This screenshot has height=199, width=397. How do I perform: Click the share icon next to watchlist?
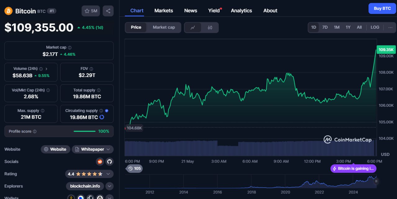click(108, 11)
